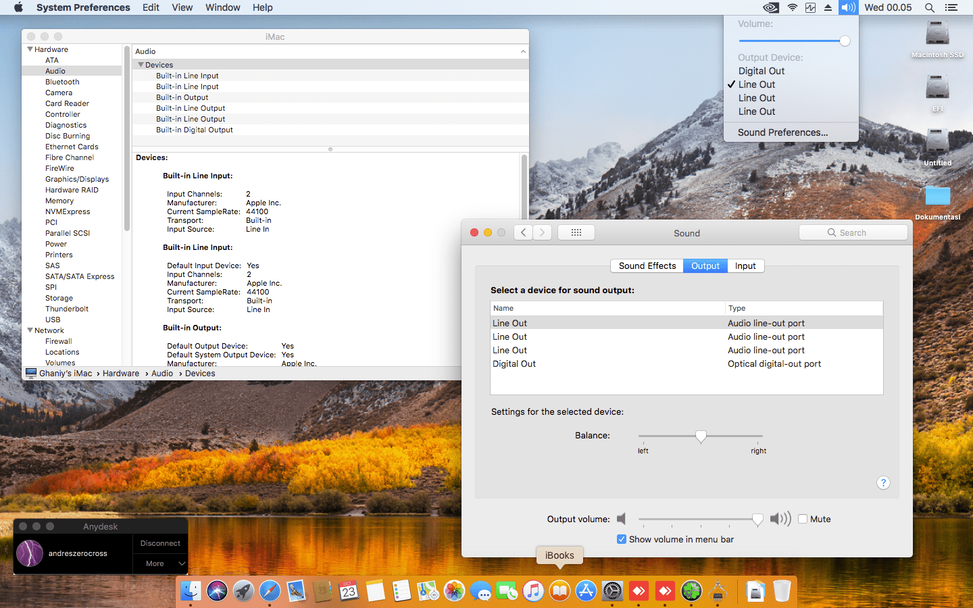Collapse the Hardware section in System Information sidebar
The image size is (973, 608).
click(x=29, y=49)
